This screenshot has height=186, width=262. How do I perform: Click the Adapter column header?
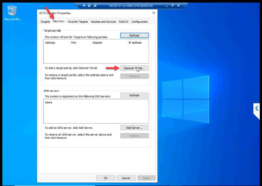[x=109, y=43]
